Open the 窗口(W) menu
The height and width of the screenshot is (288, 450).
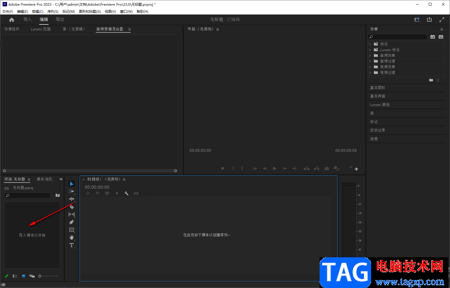[x=126, y=12]
